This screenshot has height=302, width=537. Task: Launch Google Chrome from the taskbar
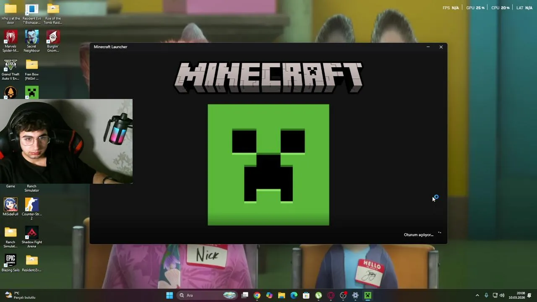click(257, 295)
